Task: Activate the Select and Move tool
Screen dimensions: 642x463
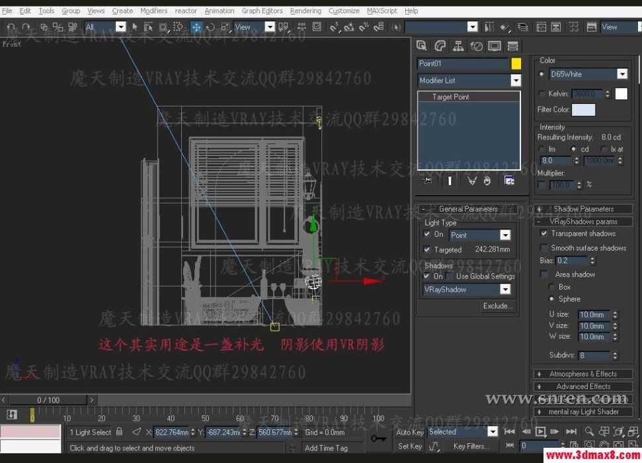Action: [x=196, y=27]
